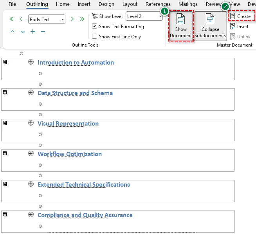This screenshot has width=256, height=234.
Task: Click the Show Level icon
Action: [x=95, y=16]
